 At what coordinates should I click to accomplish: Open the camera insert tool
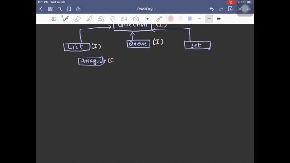point(136,19)
